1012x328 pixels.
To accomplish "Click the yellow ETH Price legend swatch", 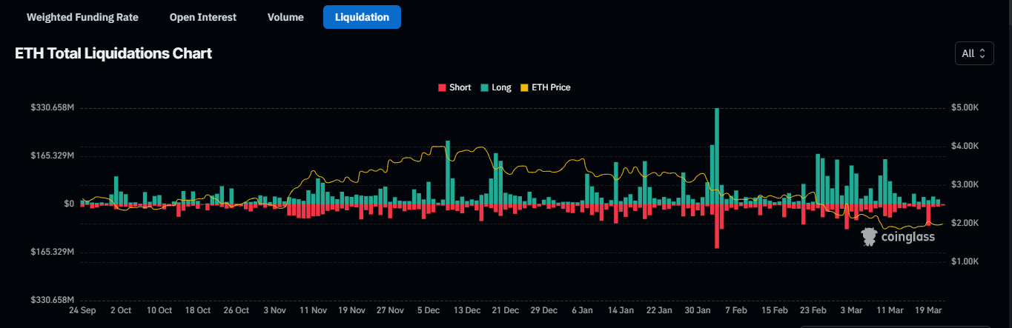I will (x=524, y=87).
